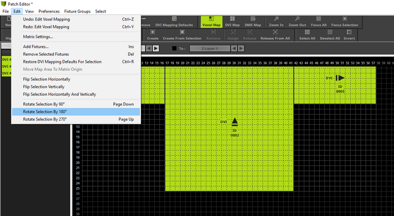Click Invert selection button
394x216 pixels.
(x=349, y=35)
